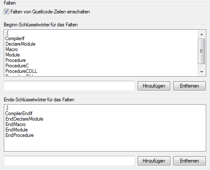
Task: Select the EndProcedure end keyword
Action: pyautogui.click(x=20, y=135)
